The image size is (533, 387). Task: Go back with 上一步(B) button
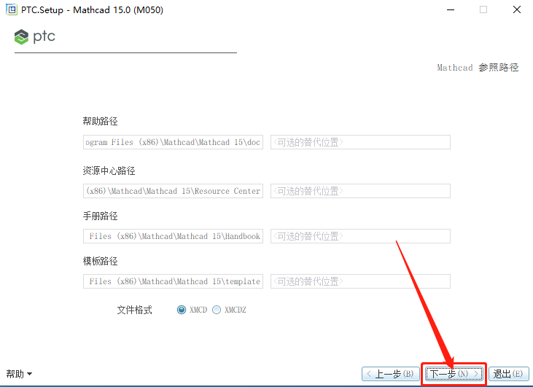tap(391, 374)
